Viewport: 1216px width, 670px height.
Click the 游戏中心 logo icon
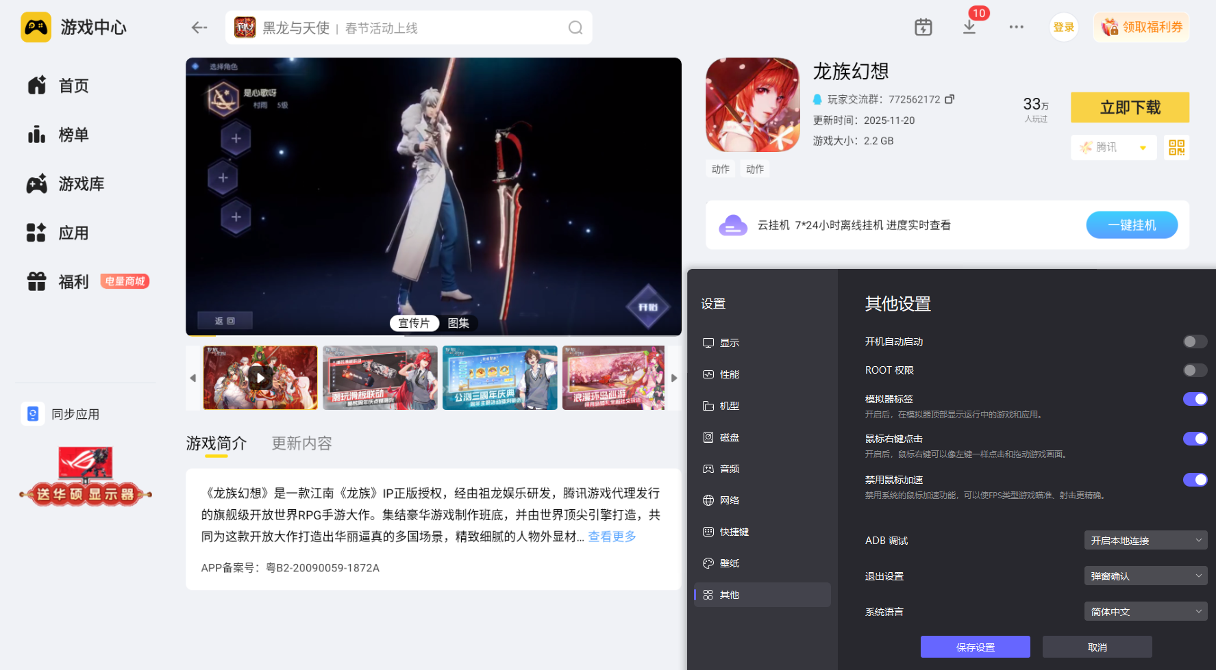point(36,27)
